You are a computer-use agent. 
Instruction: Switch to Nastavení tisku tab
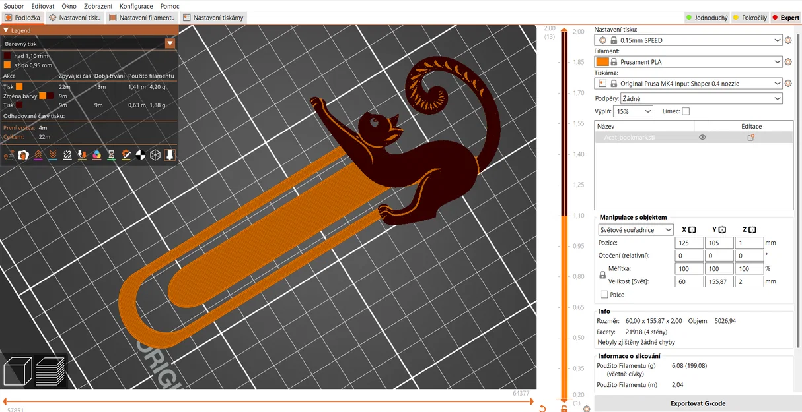point(75,18)
